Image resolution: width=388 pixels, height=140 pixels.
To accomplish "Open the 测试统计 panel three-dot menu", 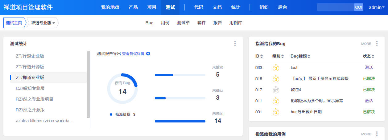I will [235, 44].
